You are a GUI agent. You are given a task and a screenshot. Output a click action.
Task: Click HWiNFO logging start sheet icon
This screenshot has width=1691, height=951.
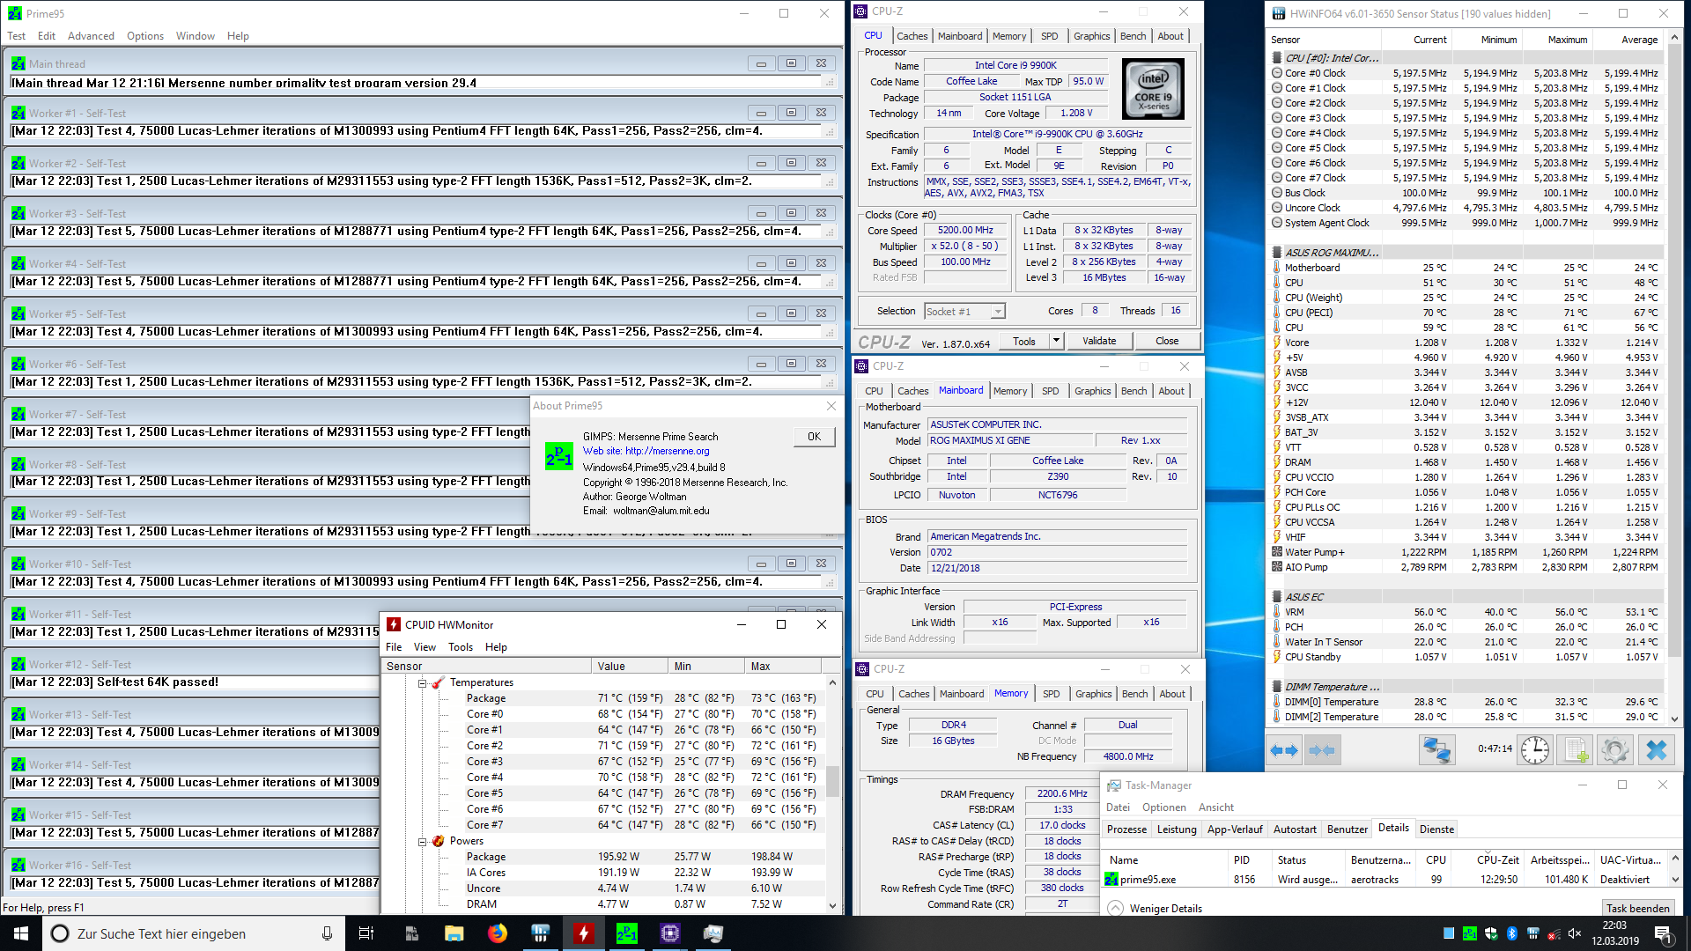1574,750
